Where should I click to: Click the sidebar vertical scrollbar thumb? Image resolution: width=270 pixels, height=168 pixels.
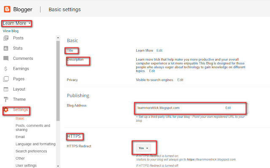click(x=58, y=81)
